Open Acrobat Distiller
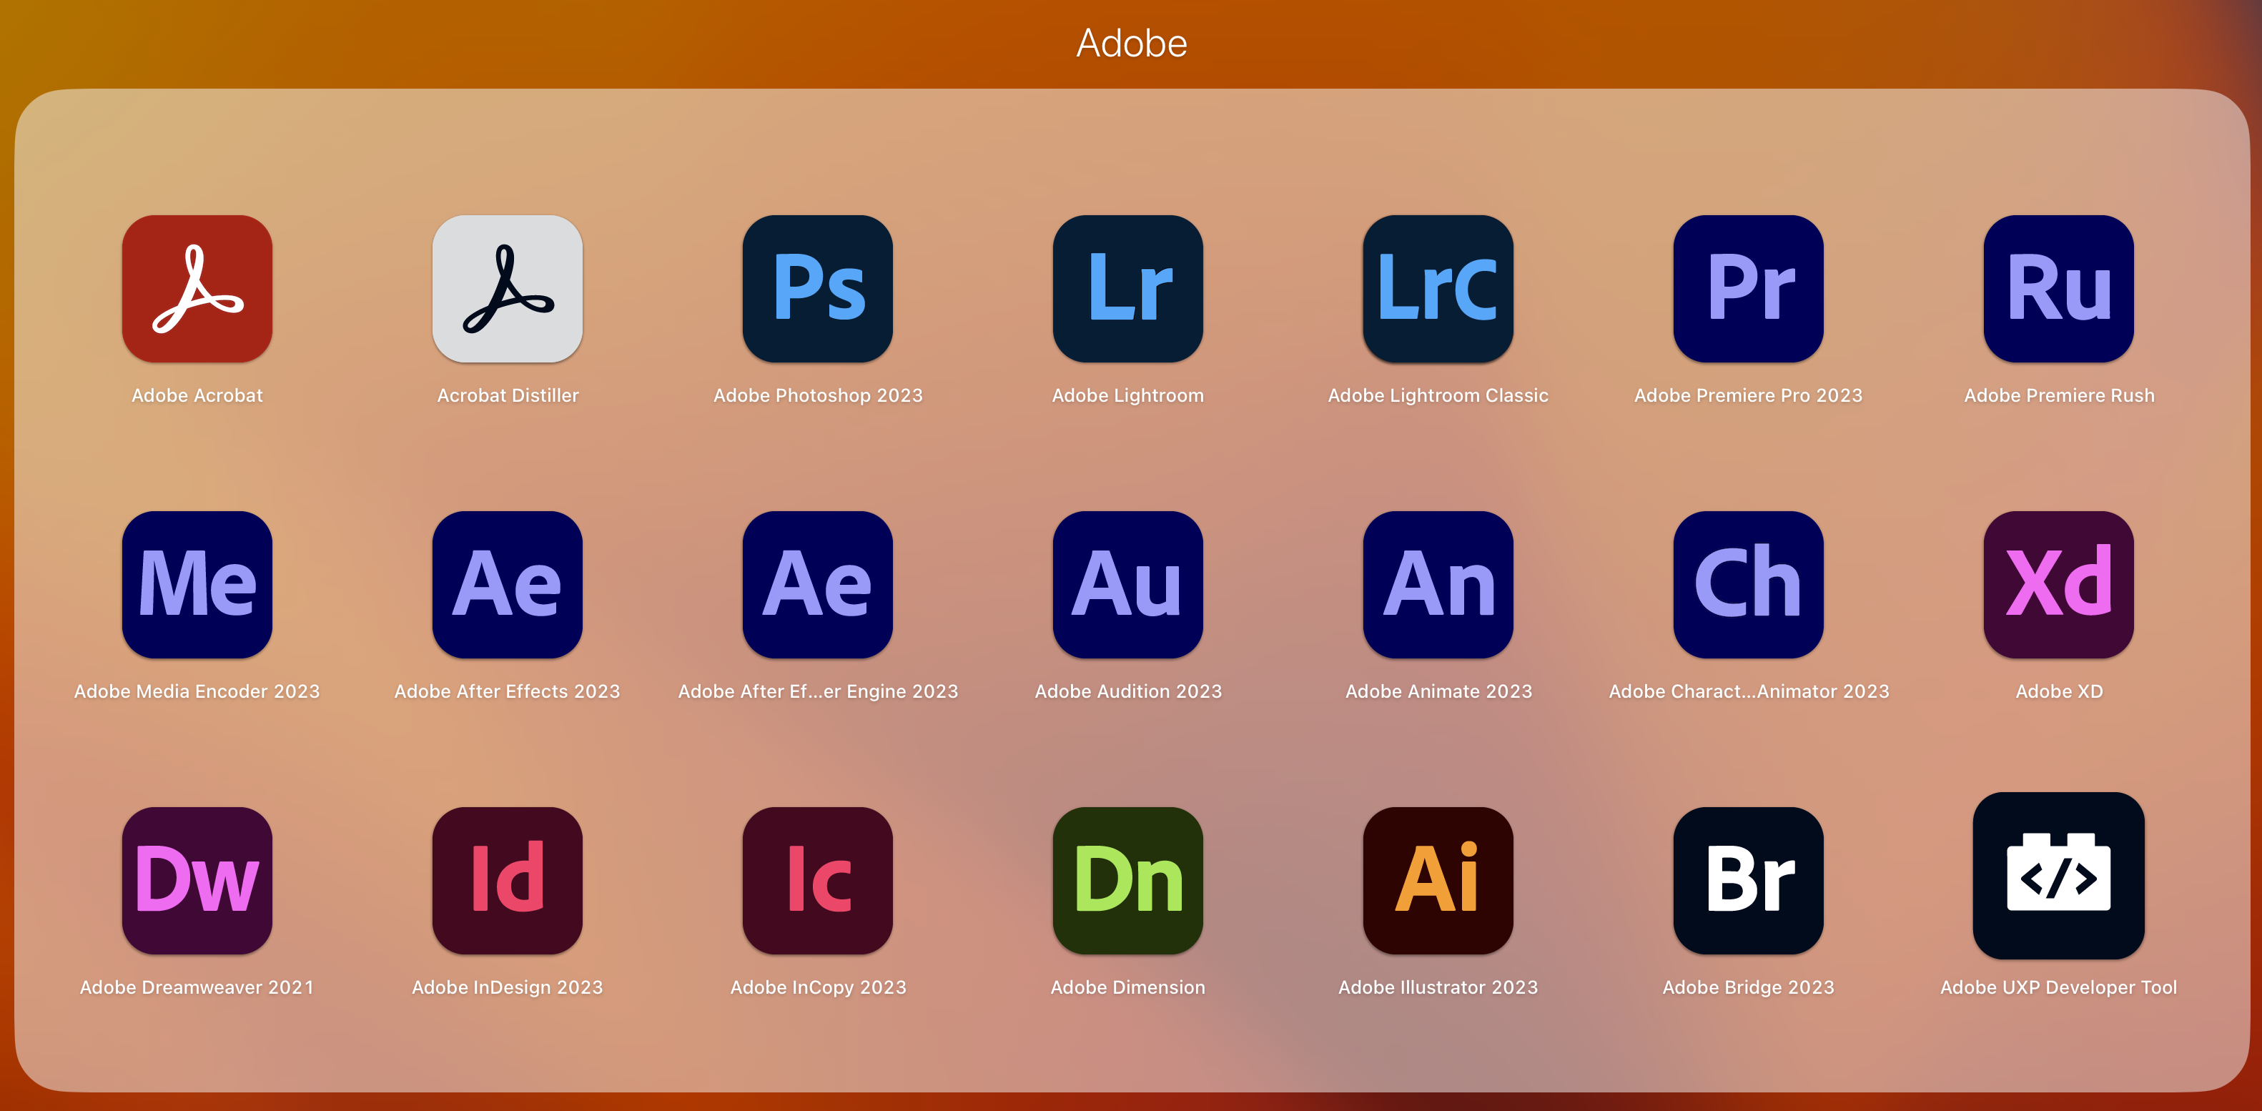2262x1111 pixels. coord(507,288)
